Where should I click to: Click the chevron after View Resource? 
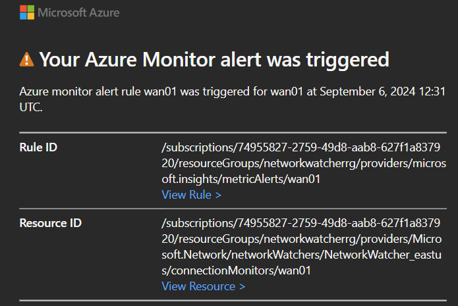(x=242, y=287)
